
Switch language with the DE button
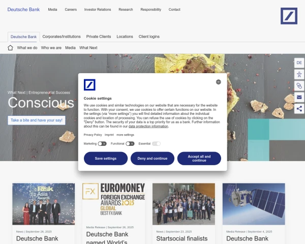(x=299, y=63)
